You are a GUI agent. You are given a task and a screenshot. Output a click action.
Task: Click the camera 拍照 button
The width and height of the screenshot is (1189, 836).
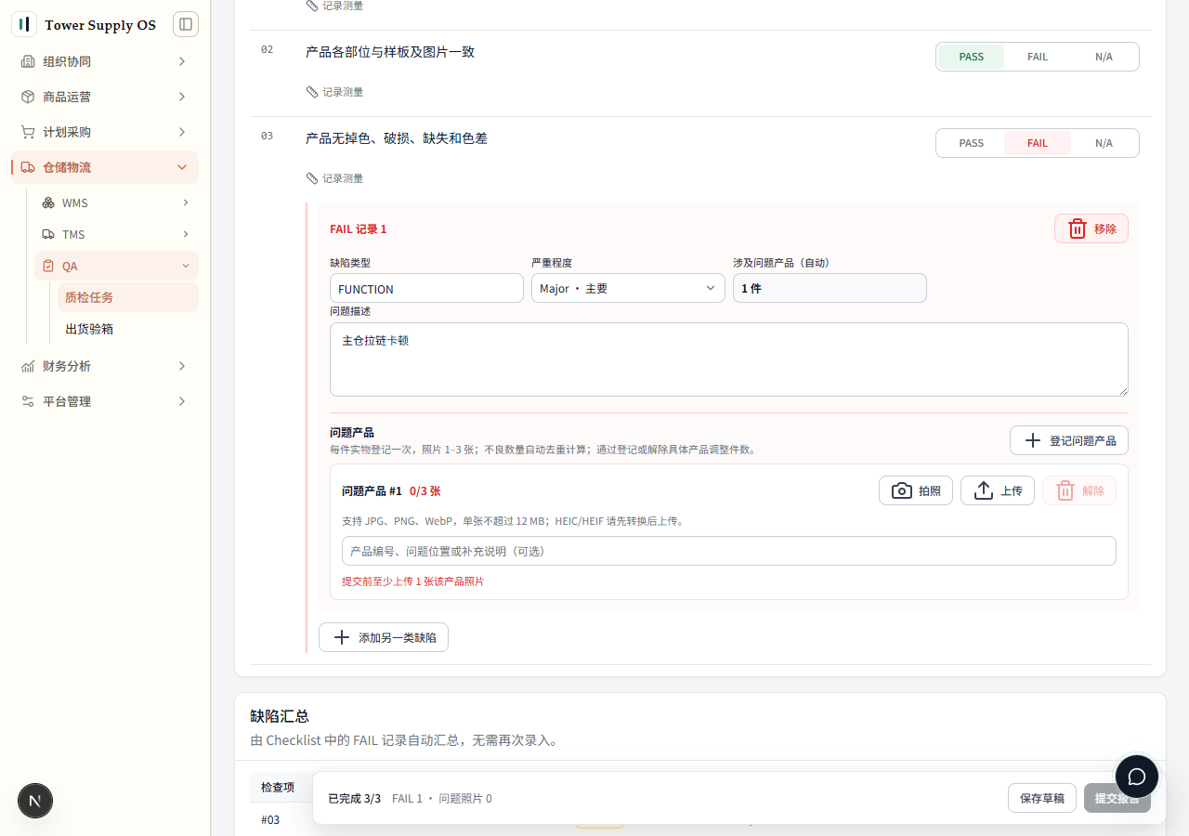(x=916, y=490)
